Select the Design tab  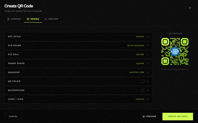(x=33, y=19)
